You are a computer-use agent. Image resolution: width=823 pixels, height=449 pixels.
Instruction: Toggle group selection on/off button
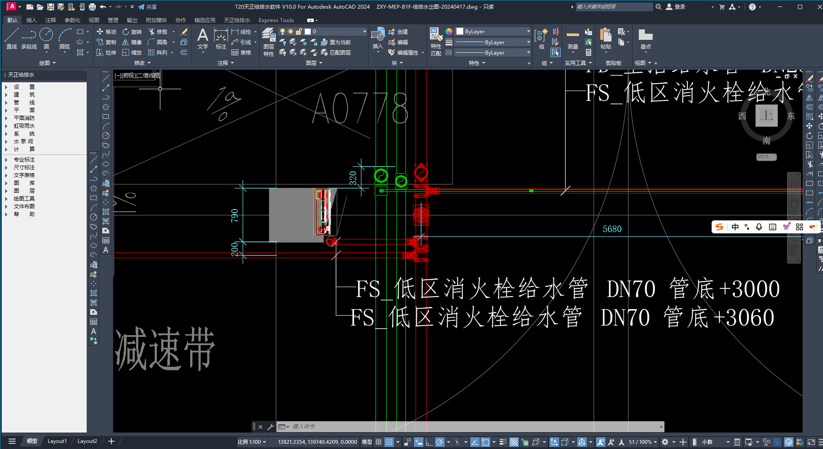coord(556,52)
